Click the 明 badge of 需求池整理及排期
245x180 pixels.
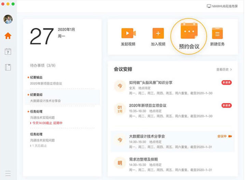tap(120, 163)
